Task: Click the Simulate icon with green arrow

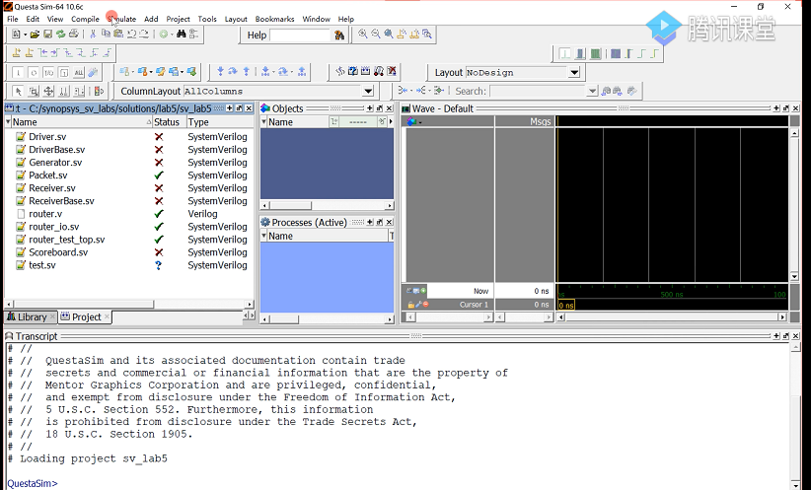Action: pos(191,71)
